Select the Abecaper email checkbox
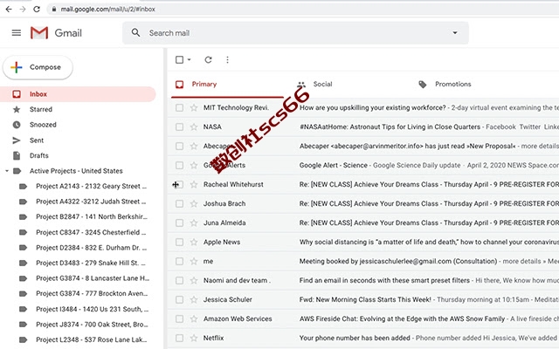Screen dimensions: 559x349 [x=179, y=146]
